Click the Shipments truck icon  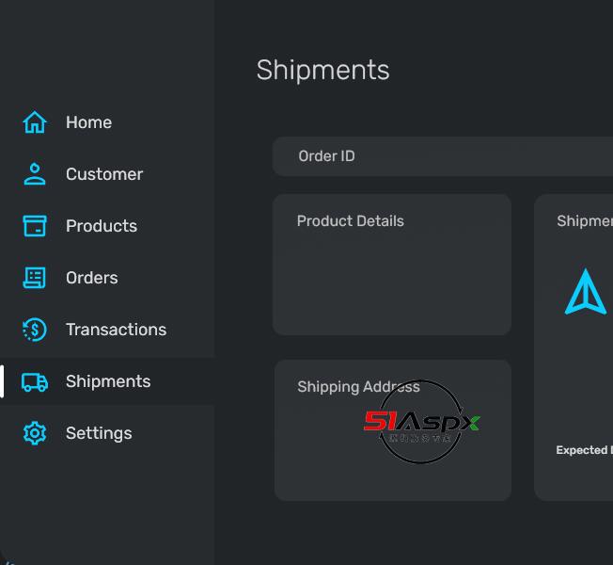pyautogui.click(x=35, y=381)
